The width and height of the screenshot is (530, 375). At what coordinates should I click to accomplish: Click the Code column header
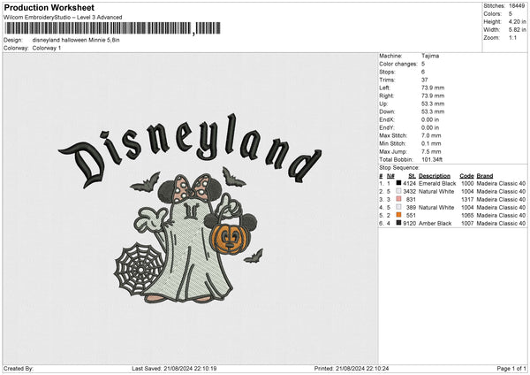coord(466,175)
